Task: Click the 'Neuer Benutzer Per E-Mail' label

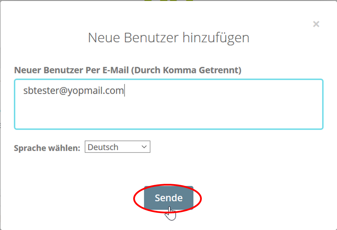Action: (x=71, y=70)
